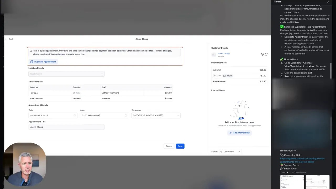Click the calendar icon in the Date field
The height and width of the screenshot is (189, 336).
(x=75, y=115)
